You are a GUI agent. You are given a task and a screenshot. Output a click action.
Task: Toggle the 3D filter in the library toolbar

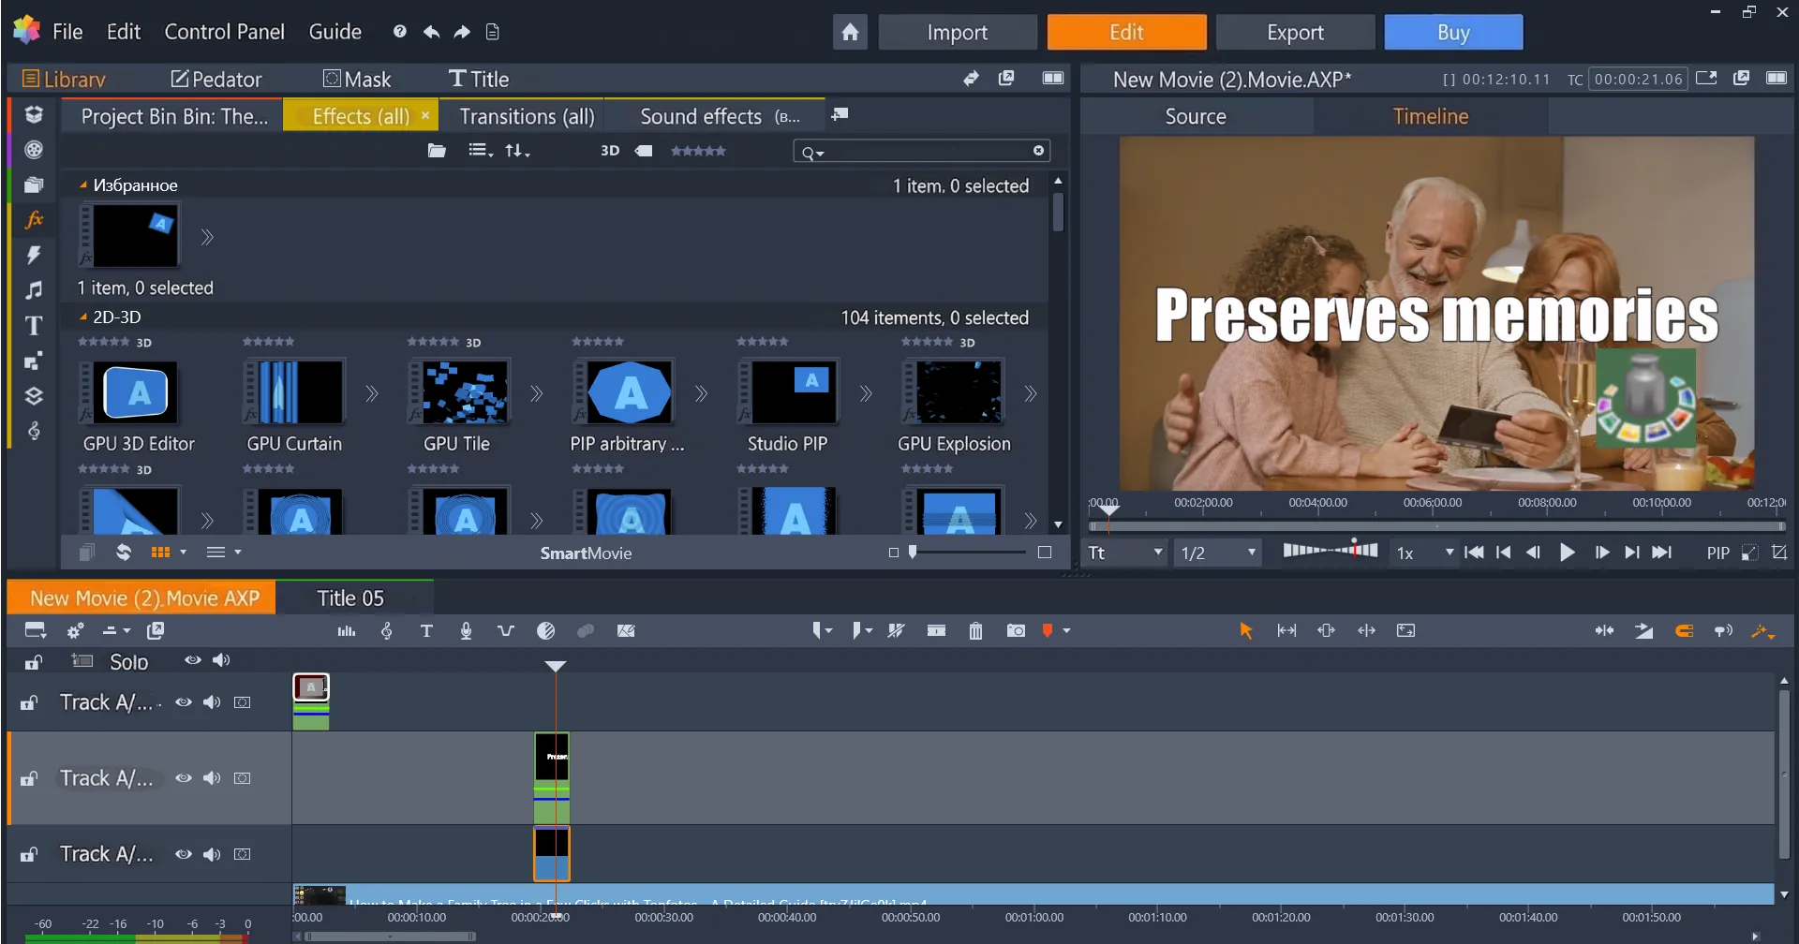tap(609, 150)
